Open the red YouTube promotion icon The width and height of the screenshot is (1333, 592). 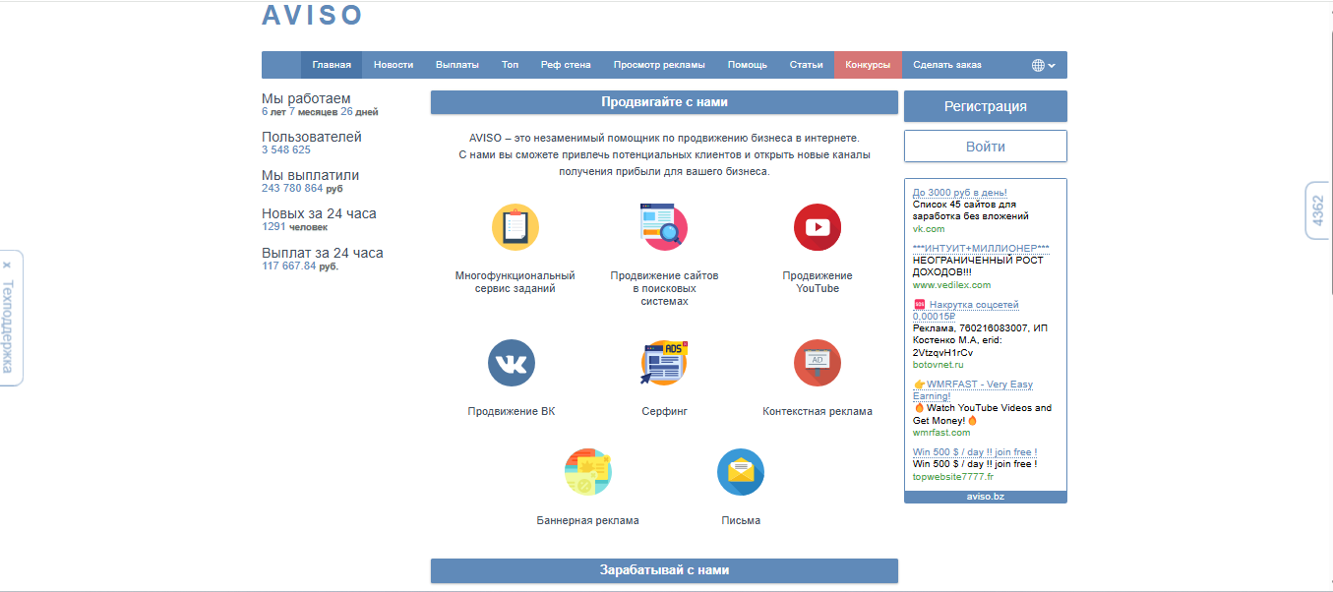point(818,227)
